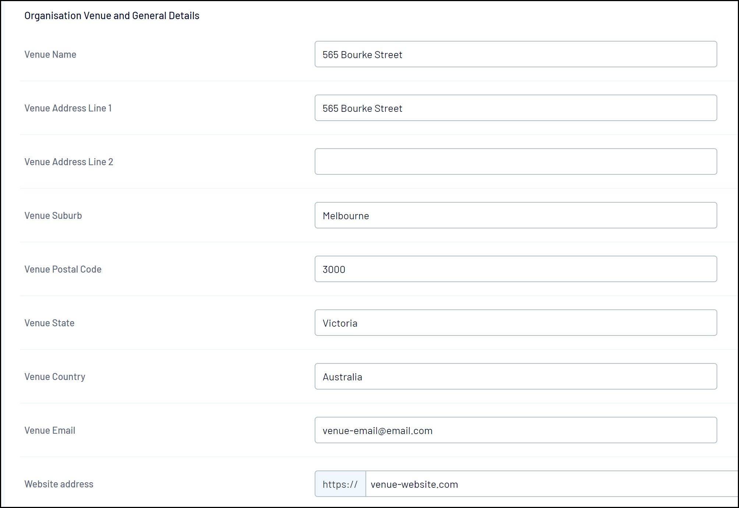The height and width of the screenshot is (508, 739).
Task: Click the Website address label
Action: (59, 484)
